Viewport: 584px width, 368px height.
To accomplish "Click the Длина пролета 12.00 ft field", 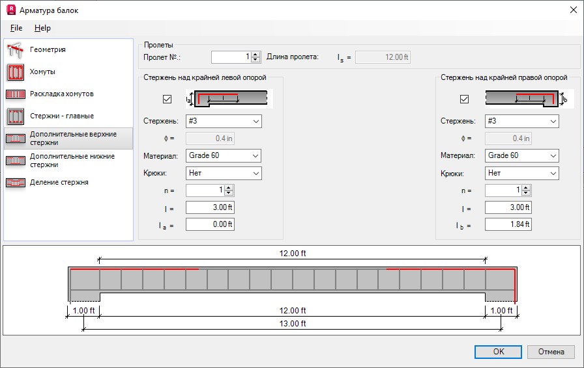I will click(x=383, y=57).
